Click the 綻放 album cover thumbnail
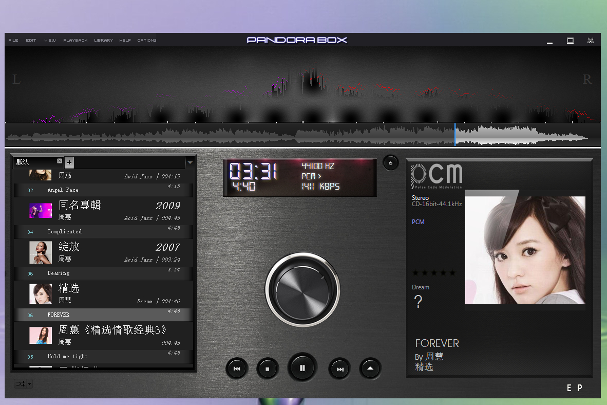The width and height of the screenshot is (607, 405). [x=41, y=252]
